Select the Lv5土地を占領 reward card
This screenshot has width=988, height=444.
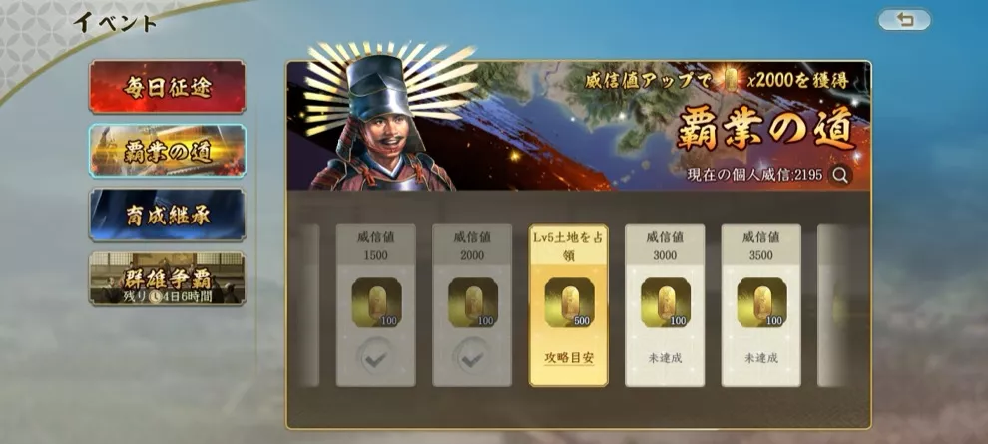point(569,305)
